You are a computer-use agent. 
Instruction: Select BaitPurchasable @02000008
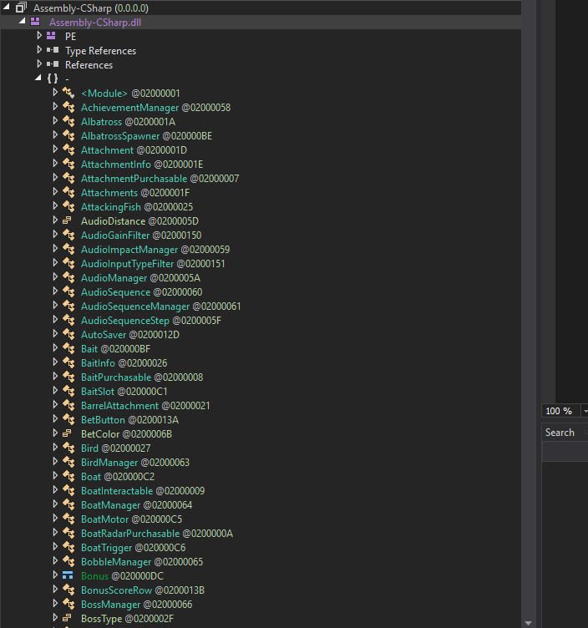pyautogui.click(x=142, y=377)
